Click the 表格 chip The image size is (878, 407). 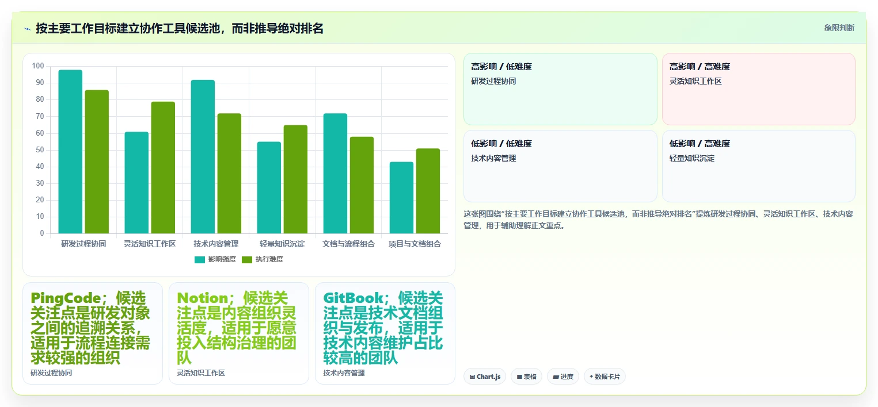(x=526, y=377)
